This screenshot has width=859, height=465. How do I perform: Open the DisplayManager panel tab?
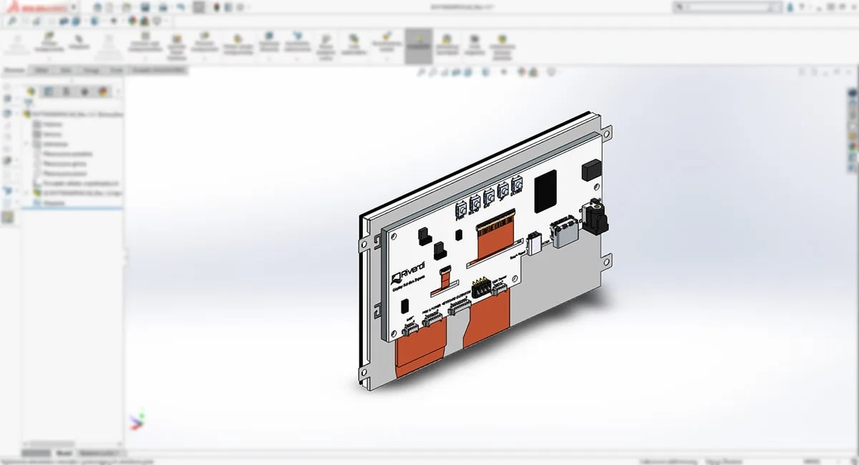(102, 91)
